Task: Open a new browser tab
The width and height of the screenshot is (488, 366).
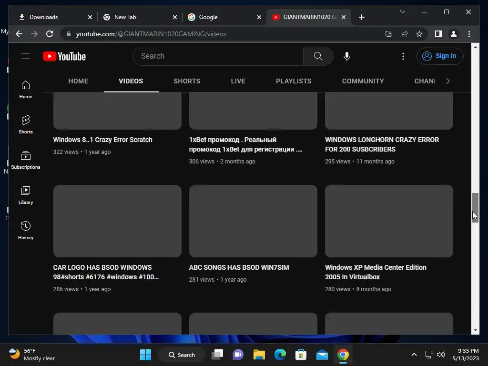Action: 361,17
